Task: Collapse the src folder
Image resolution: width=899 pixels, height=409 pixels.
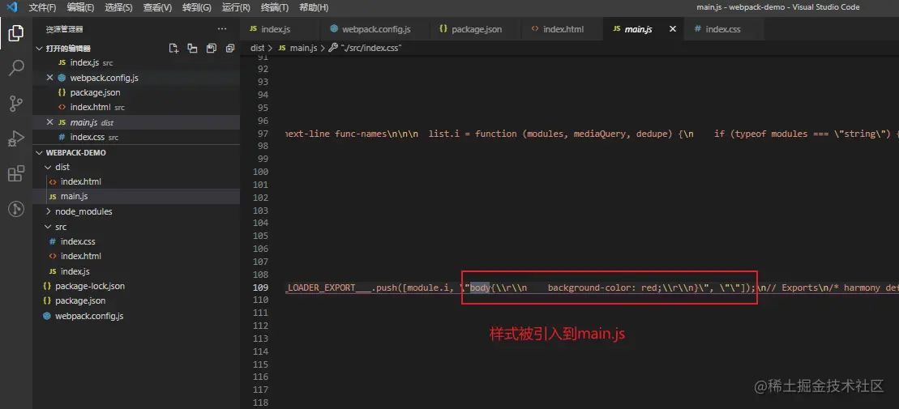Action: (48, 227)
